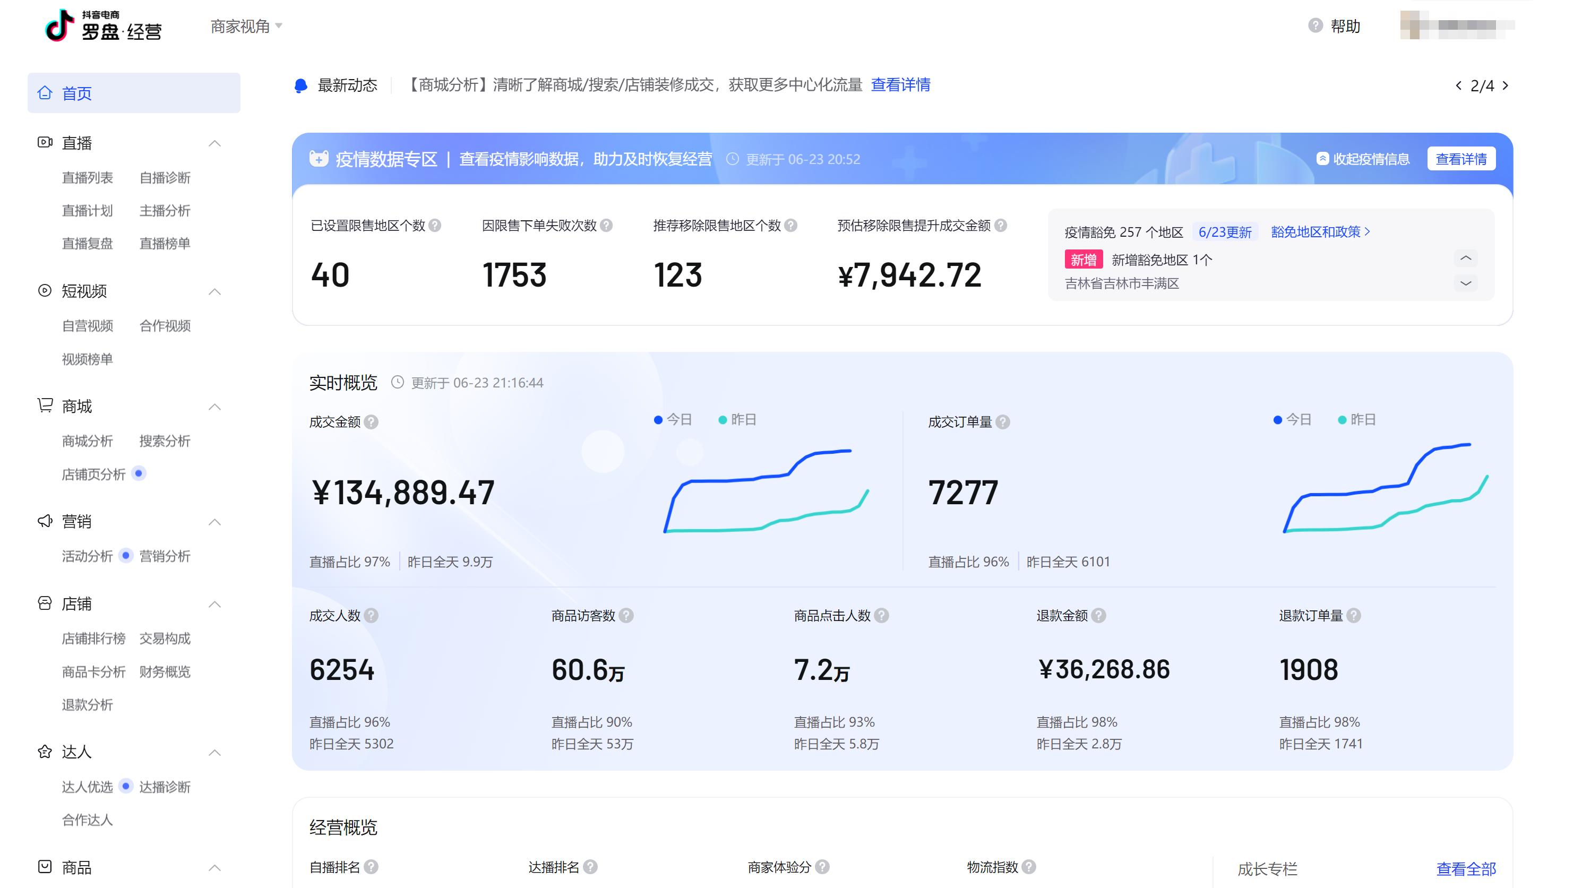Expand next exemption region with down arrow
The image size is (1582, 888).
(1466, 284)
